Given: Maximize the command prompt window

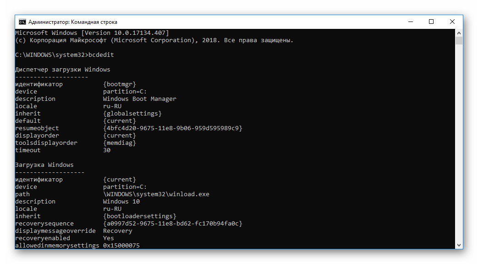Looking at the screenshot, I should click(431, 22).
